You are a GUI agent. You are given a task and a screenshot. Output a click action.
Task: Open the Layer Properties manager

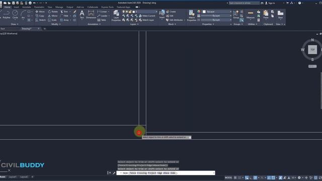116,16
